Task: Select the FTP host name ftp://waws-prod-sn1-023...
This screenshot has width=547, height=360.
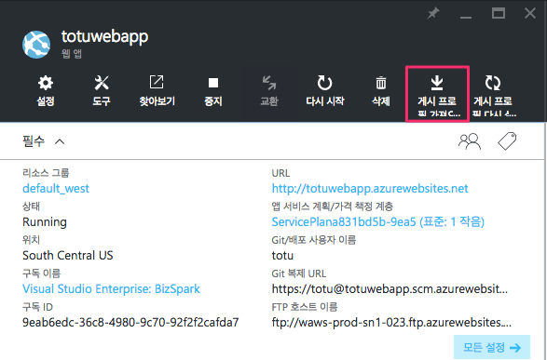Action: [391, 323]
